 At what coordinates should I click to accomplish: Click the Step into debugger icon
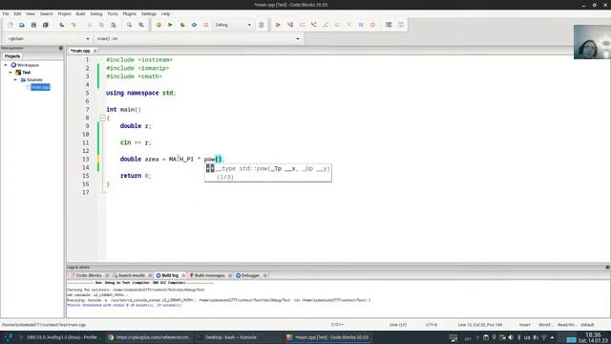[314, 25]
